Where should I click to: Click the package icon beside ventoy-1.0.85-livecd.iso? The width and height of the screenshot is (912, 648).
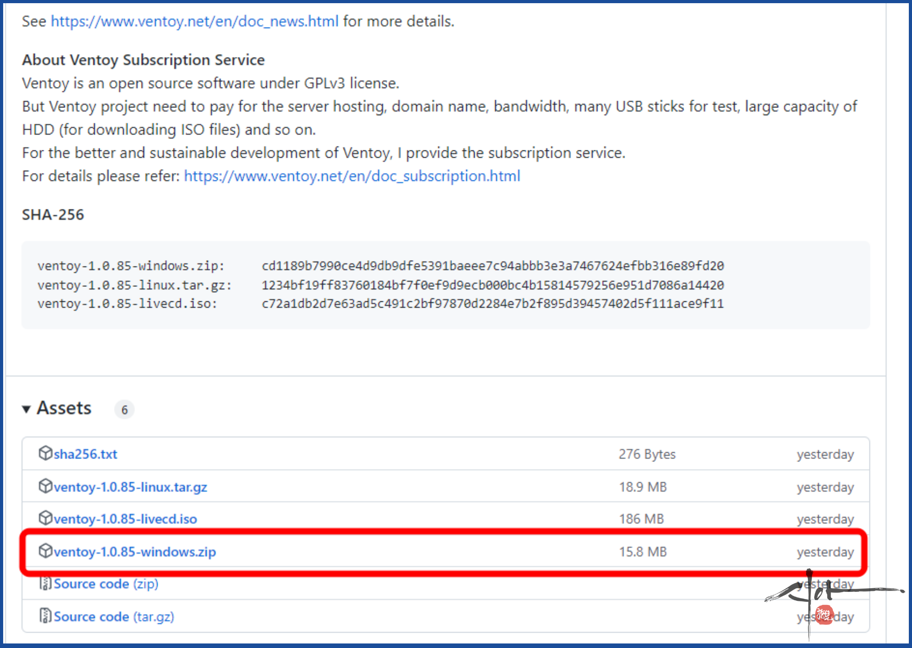coord(45,518)
